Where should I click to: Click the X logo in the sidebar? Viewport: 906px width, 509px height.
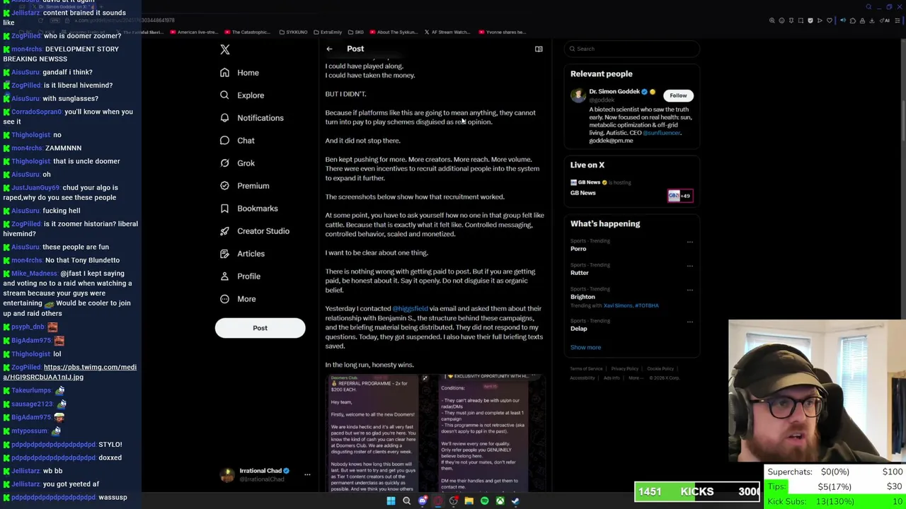225,49
